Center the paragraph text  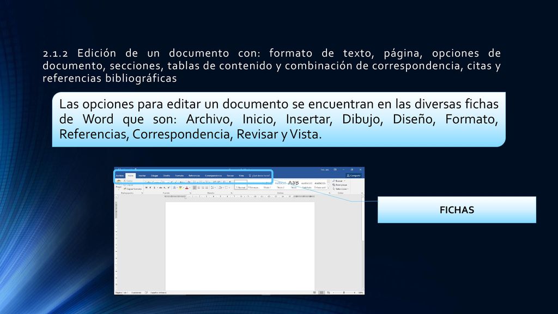[x=198, y=188]
